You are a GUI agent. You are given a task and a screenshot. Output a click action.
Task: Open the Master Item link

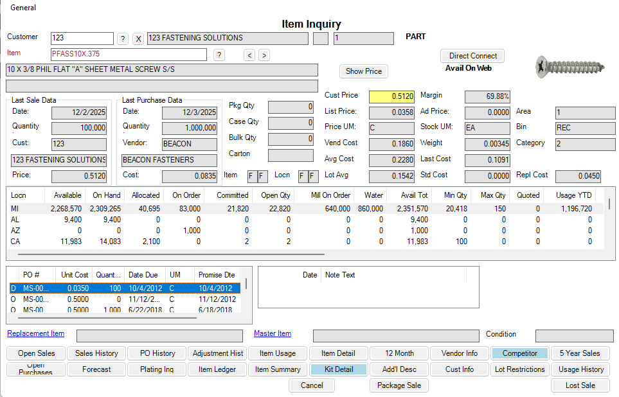(x=273, y=333)
